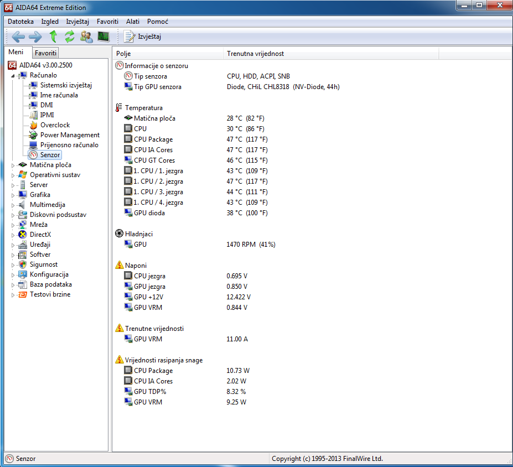Click the Testovi brzine orange icon

coord(23,294)
